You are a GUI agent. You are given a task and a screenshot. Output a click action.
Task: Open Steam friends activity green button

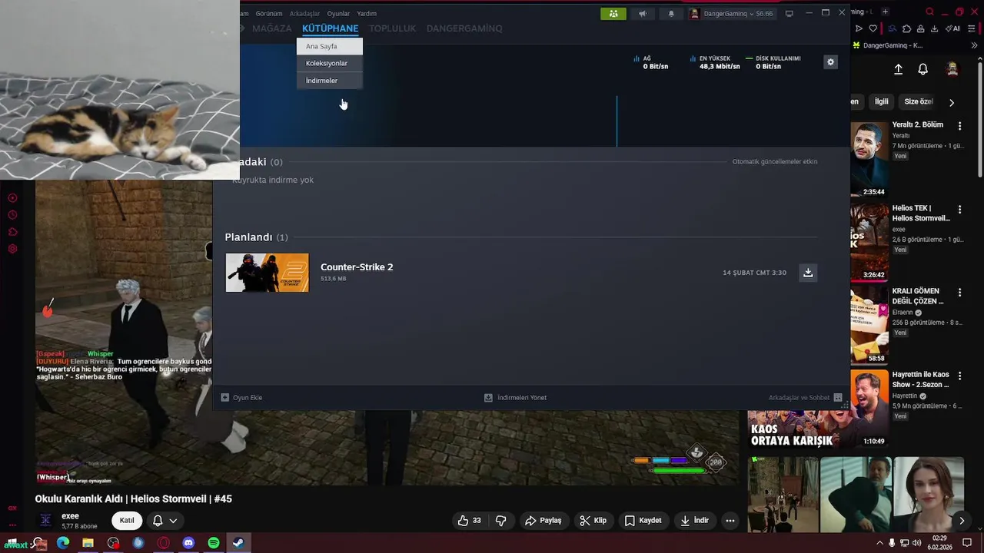coord(613,13)
